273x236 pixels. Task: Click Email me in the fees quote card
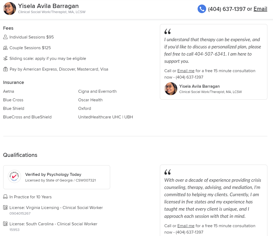pos(186,71)
